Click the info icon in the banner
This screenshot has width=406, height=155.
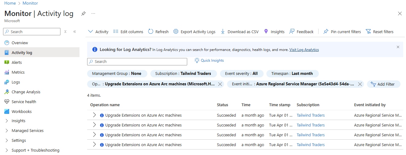click(95, 49)
